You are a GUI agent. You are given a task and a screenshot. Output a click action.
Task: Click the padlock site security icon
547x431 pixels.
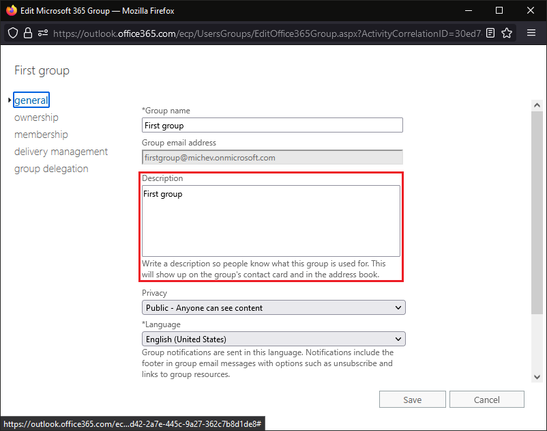pyautogui.click(x=27, y=33)
